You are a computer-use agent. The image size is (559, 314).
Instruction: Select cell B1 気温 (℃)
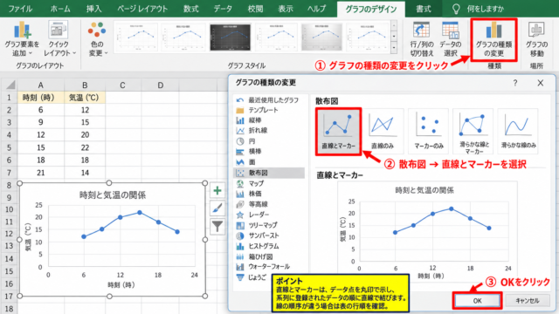click(x=85, y=97)
